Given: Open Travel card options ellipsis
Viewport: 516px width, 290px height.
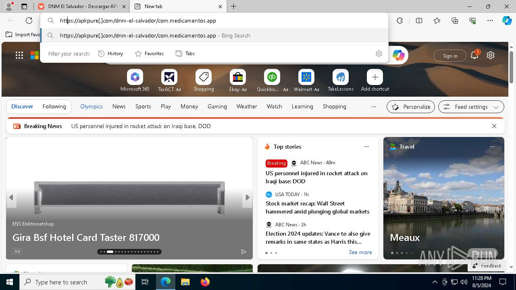Looking at the screenshot, I should pyautogui.click(x=492, y=147).
